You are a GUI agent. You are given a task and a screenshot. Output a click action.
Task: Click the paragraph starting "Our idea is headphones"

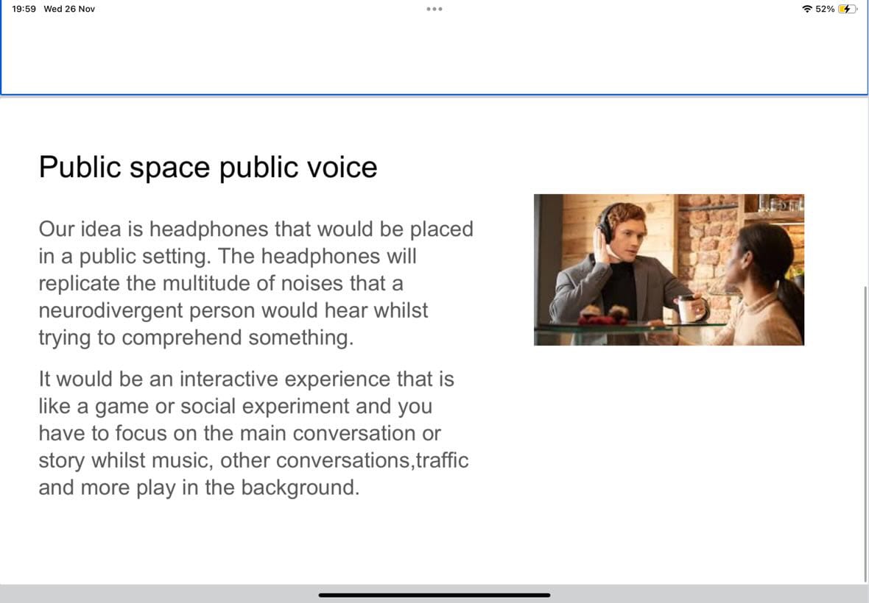pos(256,283)
